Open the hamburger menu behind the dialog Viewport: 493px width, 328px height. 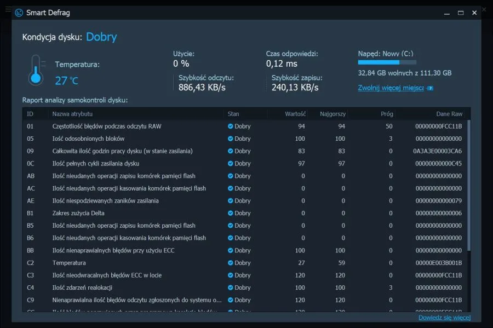tap(7, 9)
